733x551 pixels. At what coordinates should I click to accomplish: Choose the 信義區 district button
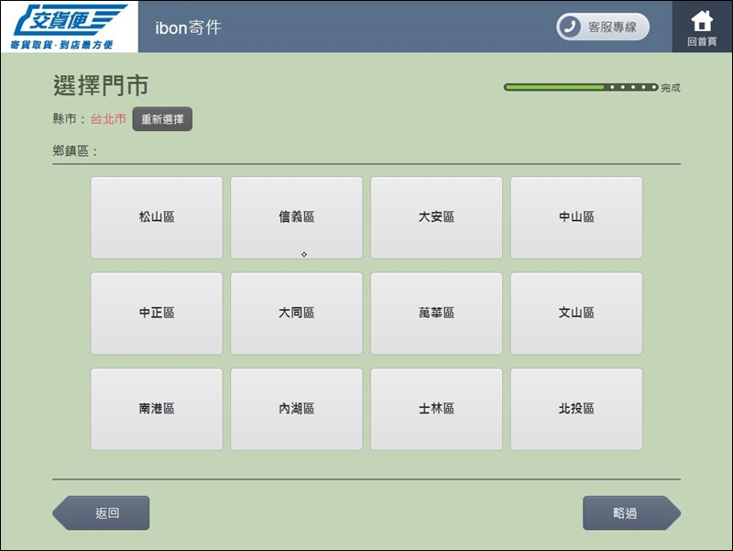[296, 217]
